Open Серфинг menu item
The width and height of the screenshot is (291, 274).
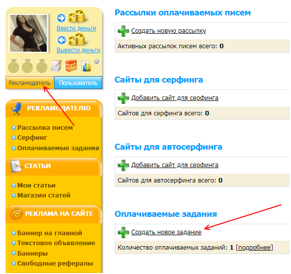[x=32, y=138]
